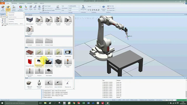This screenshot has height=105, width=187.
Task: Open Graphics Tools
Action: [104, 8]
